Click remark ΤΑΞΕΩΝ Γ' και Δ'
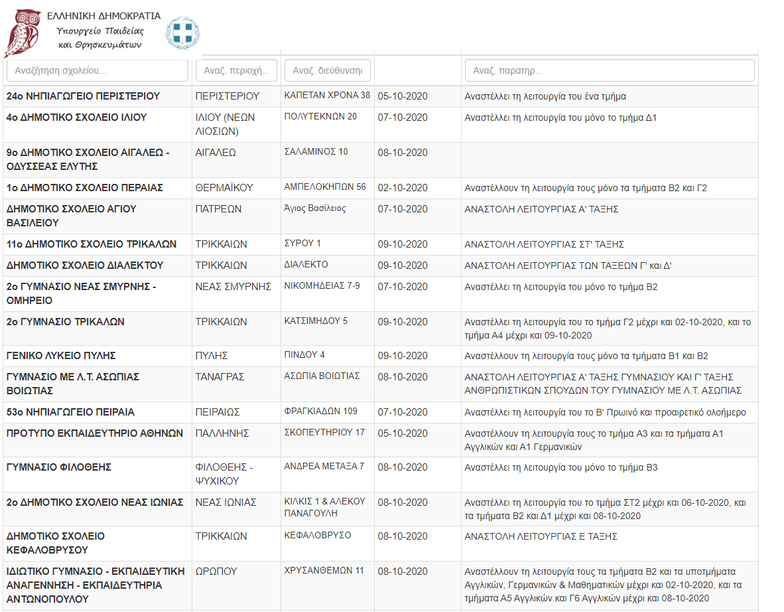This screenshot has height=612, width=784. (568, 266)
